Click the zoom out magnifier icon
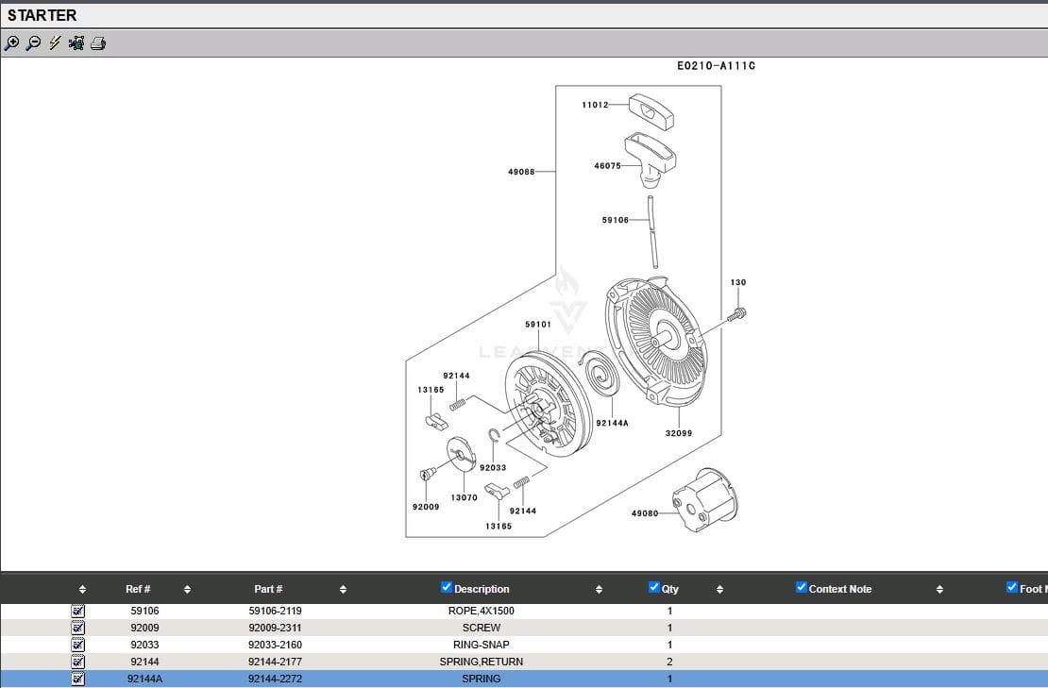The width and height of the screenshot is (1048, 688). click(33, 43)
